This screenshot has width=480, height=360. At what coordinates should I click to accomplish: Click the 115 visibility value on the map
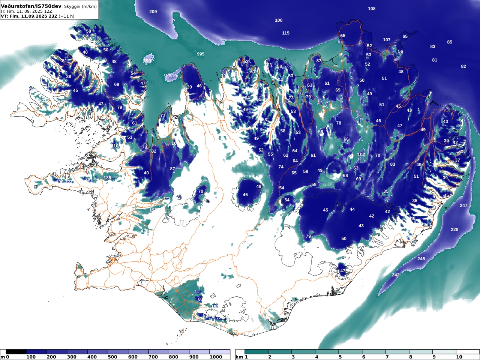[286, 33]
